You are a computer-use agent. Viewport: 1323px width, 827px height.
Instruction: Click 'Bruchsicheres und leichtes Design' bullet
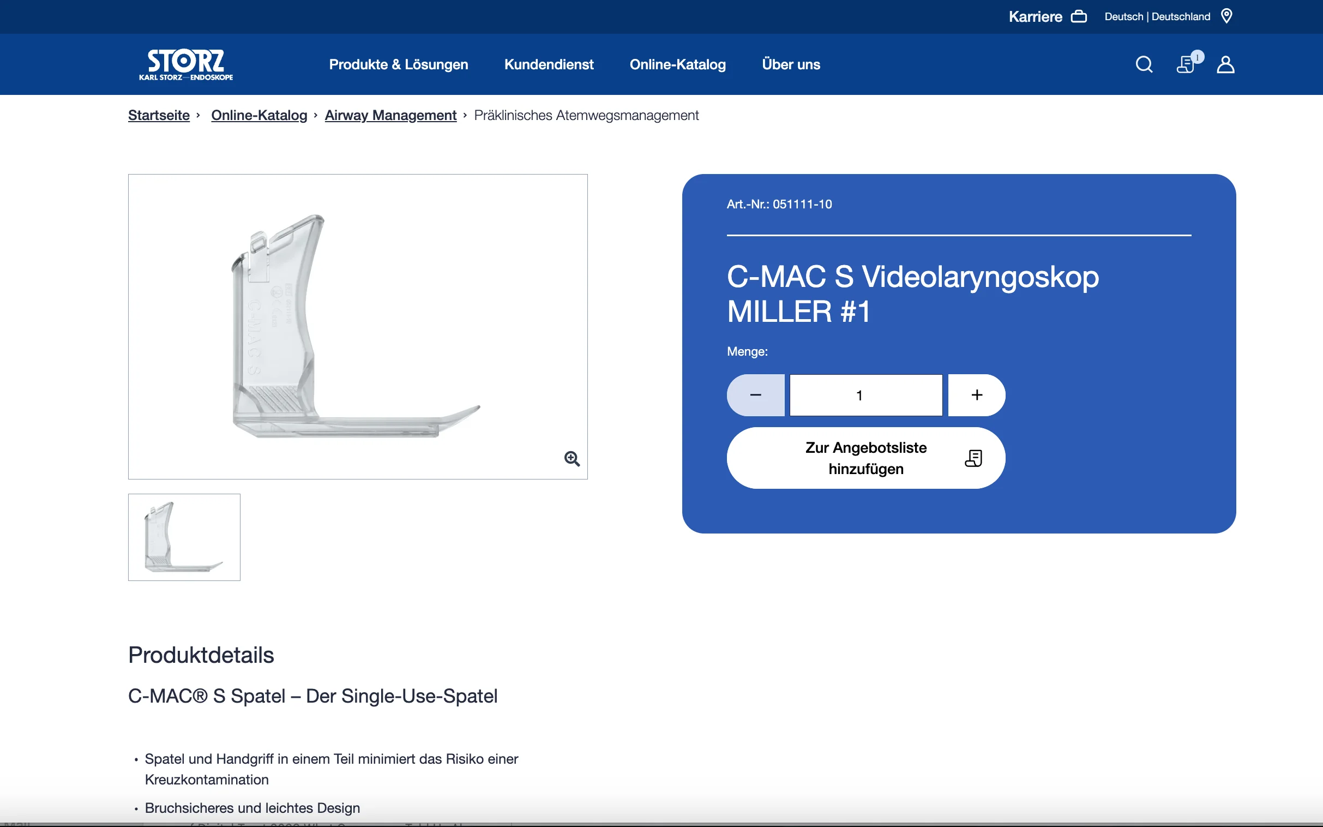(252, 808)
